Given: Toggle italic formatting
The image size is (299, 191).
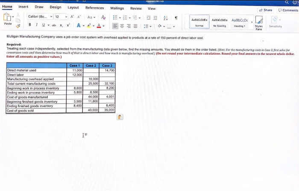Looking at the screenshot, I should pos(37,25).
